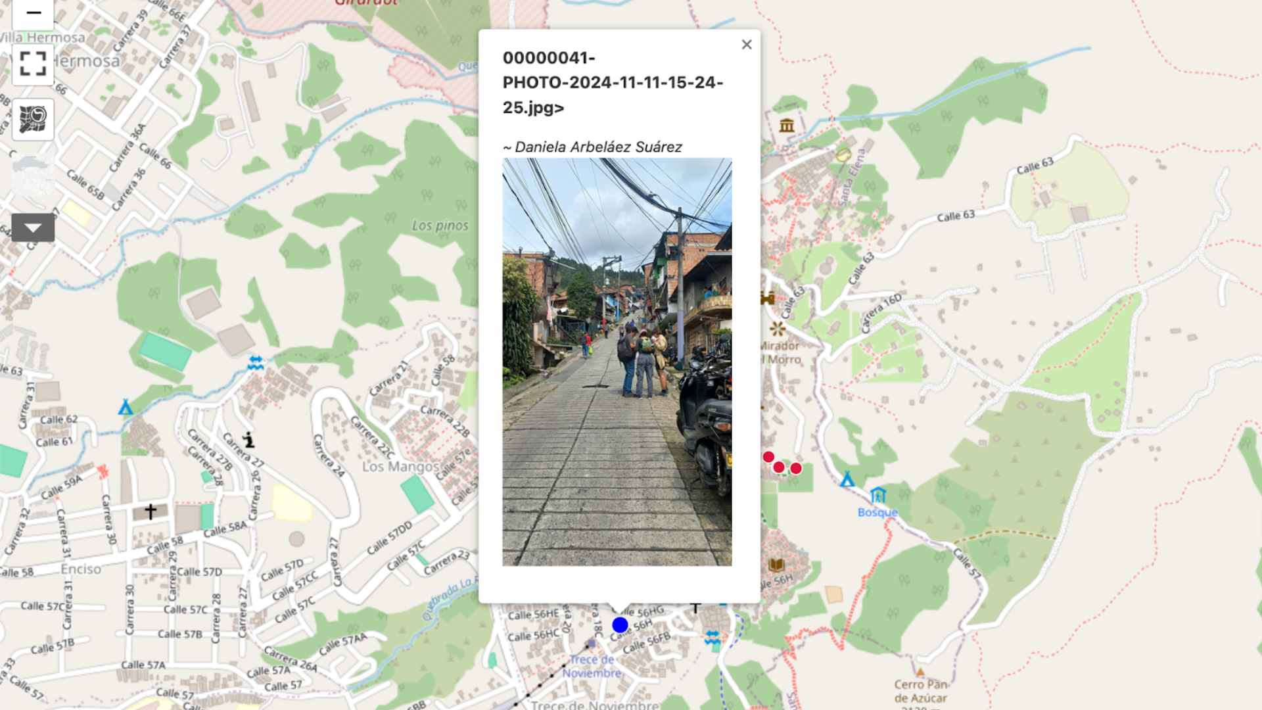Screen dimensions: 1262x710
Task: Click the Enciso neighborhood label
Action: click(81, 569)
